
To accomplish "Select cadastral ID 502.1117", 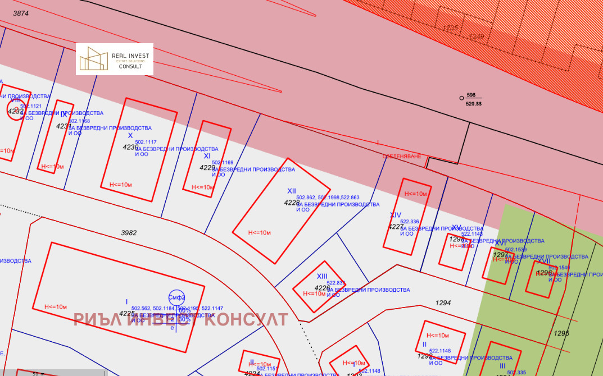I will coord(146,142).
